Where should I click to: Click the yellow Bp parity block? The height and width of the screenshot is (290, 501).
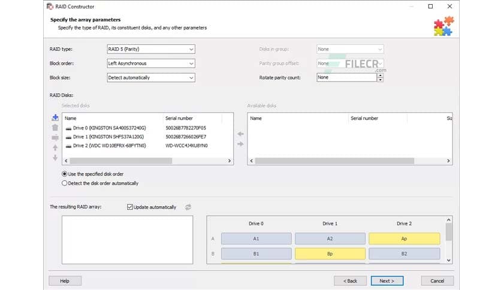[330, 253]
